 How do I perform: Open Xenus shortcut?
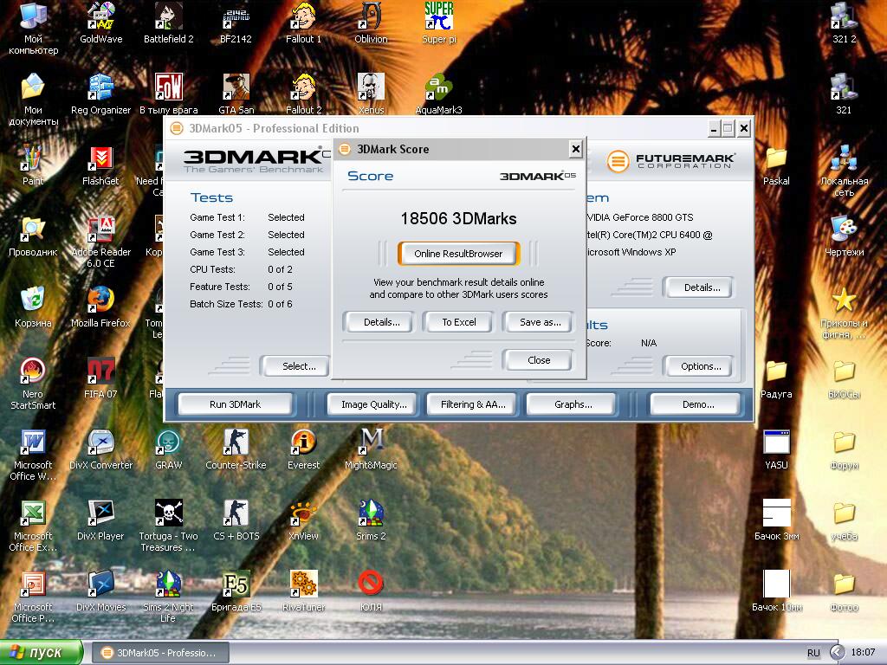(x=371, y=94)
